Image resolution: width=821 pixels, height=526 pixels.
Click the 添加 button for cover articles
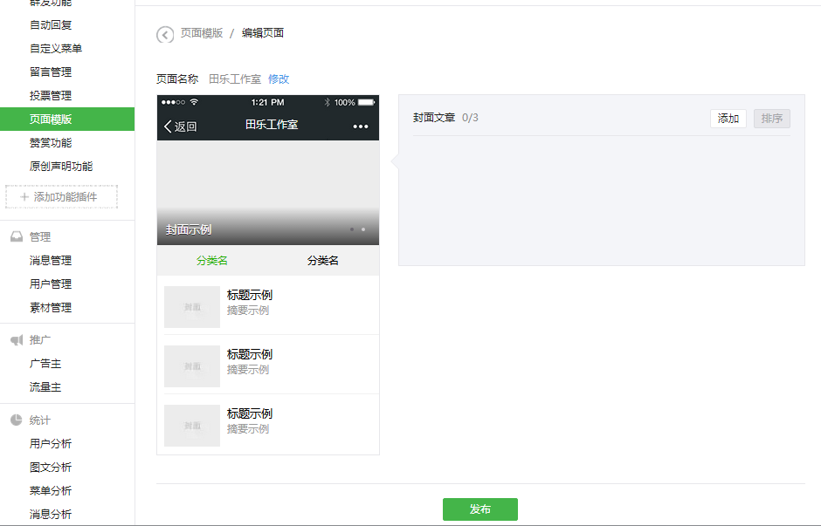pos(728,119)
